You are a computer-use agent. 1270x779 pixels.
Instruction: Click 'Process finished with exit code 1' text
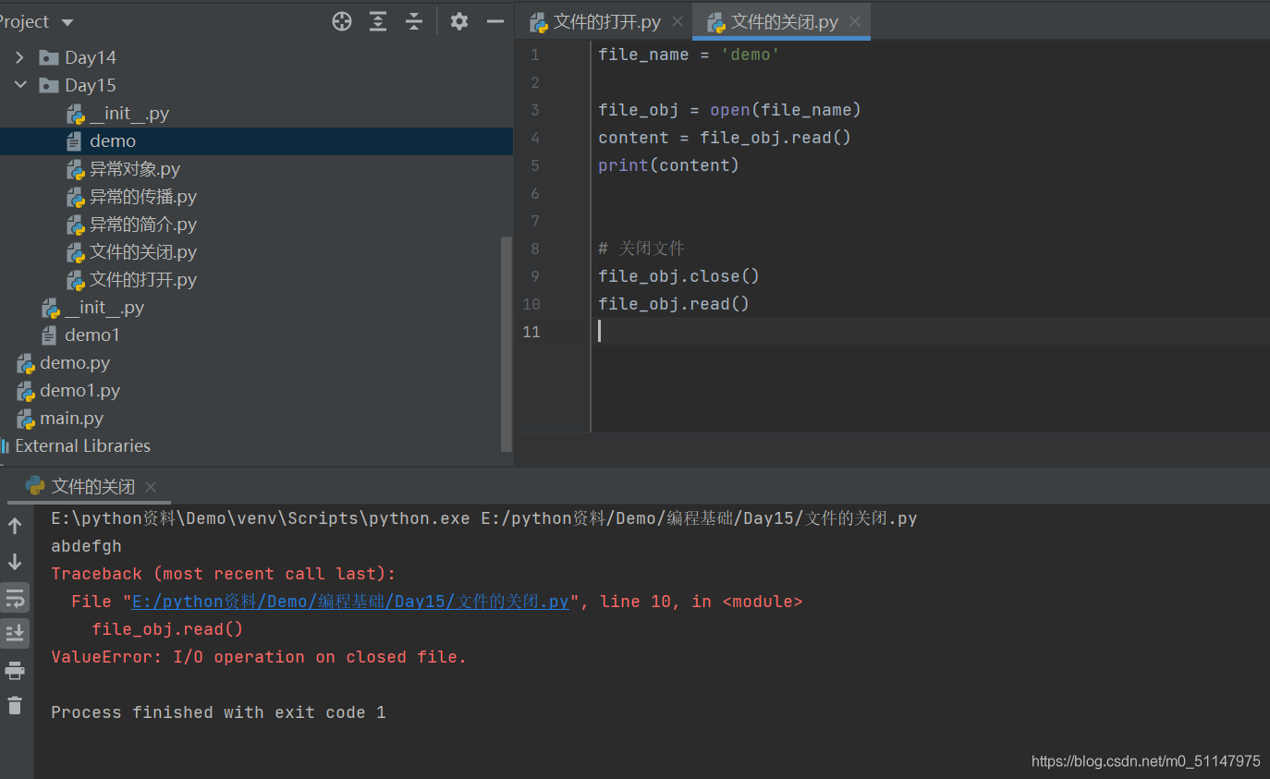(x=218, y=712)
